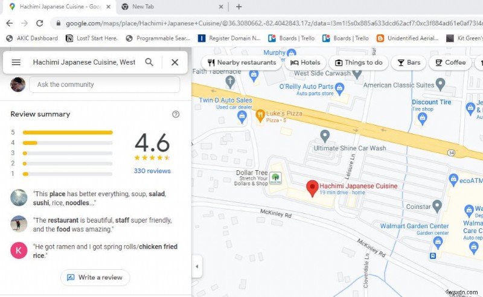Image resolution: width=483 pixels, height=297 pixels.
Task: Open the Register Domain bookmark
Action: pyautogui.click(x=229, y=38)
